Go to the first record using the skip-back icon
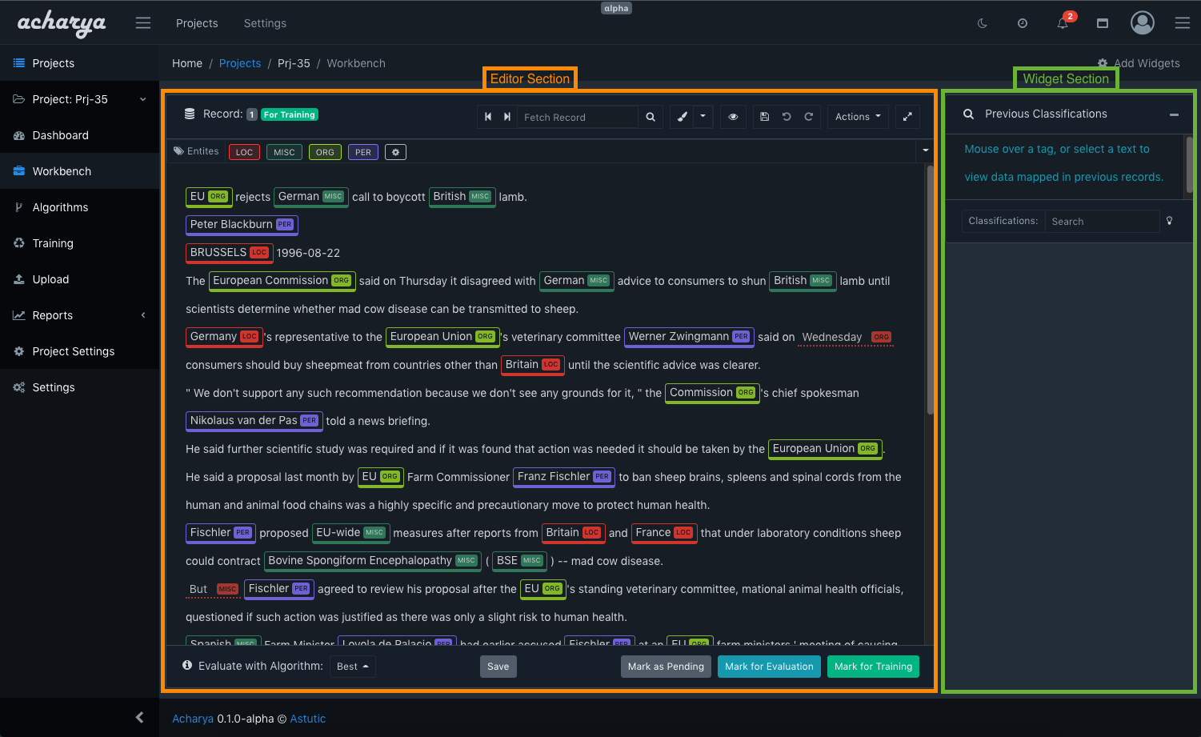Image resolution: width=1201 pixels, height=737 pixels. click(x=488, y=117)
